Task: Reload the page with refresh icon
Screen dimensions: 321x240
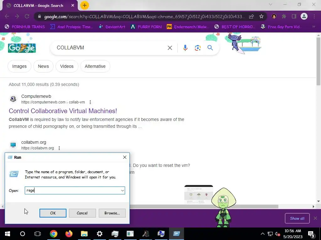Action: point(27,16)
